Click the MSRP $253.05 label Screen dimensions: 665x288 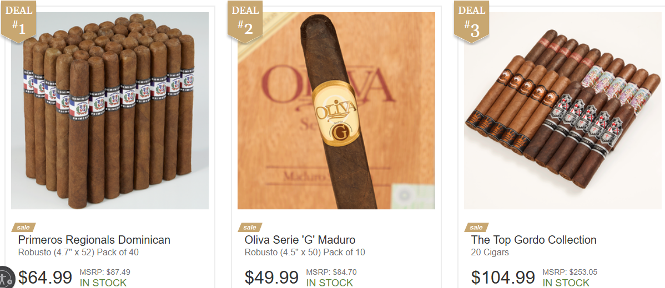(x=570, y=272)
